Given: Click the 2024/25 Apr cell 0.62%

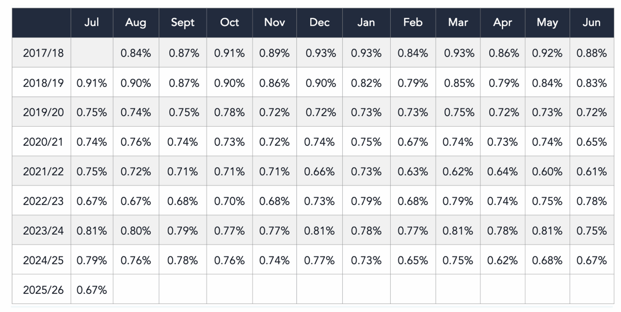Looking at the screenshot, I should tap(502, 260).
